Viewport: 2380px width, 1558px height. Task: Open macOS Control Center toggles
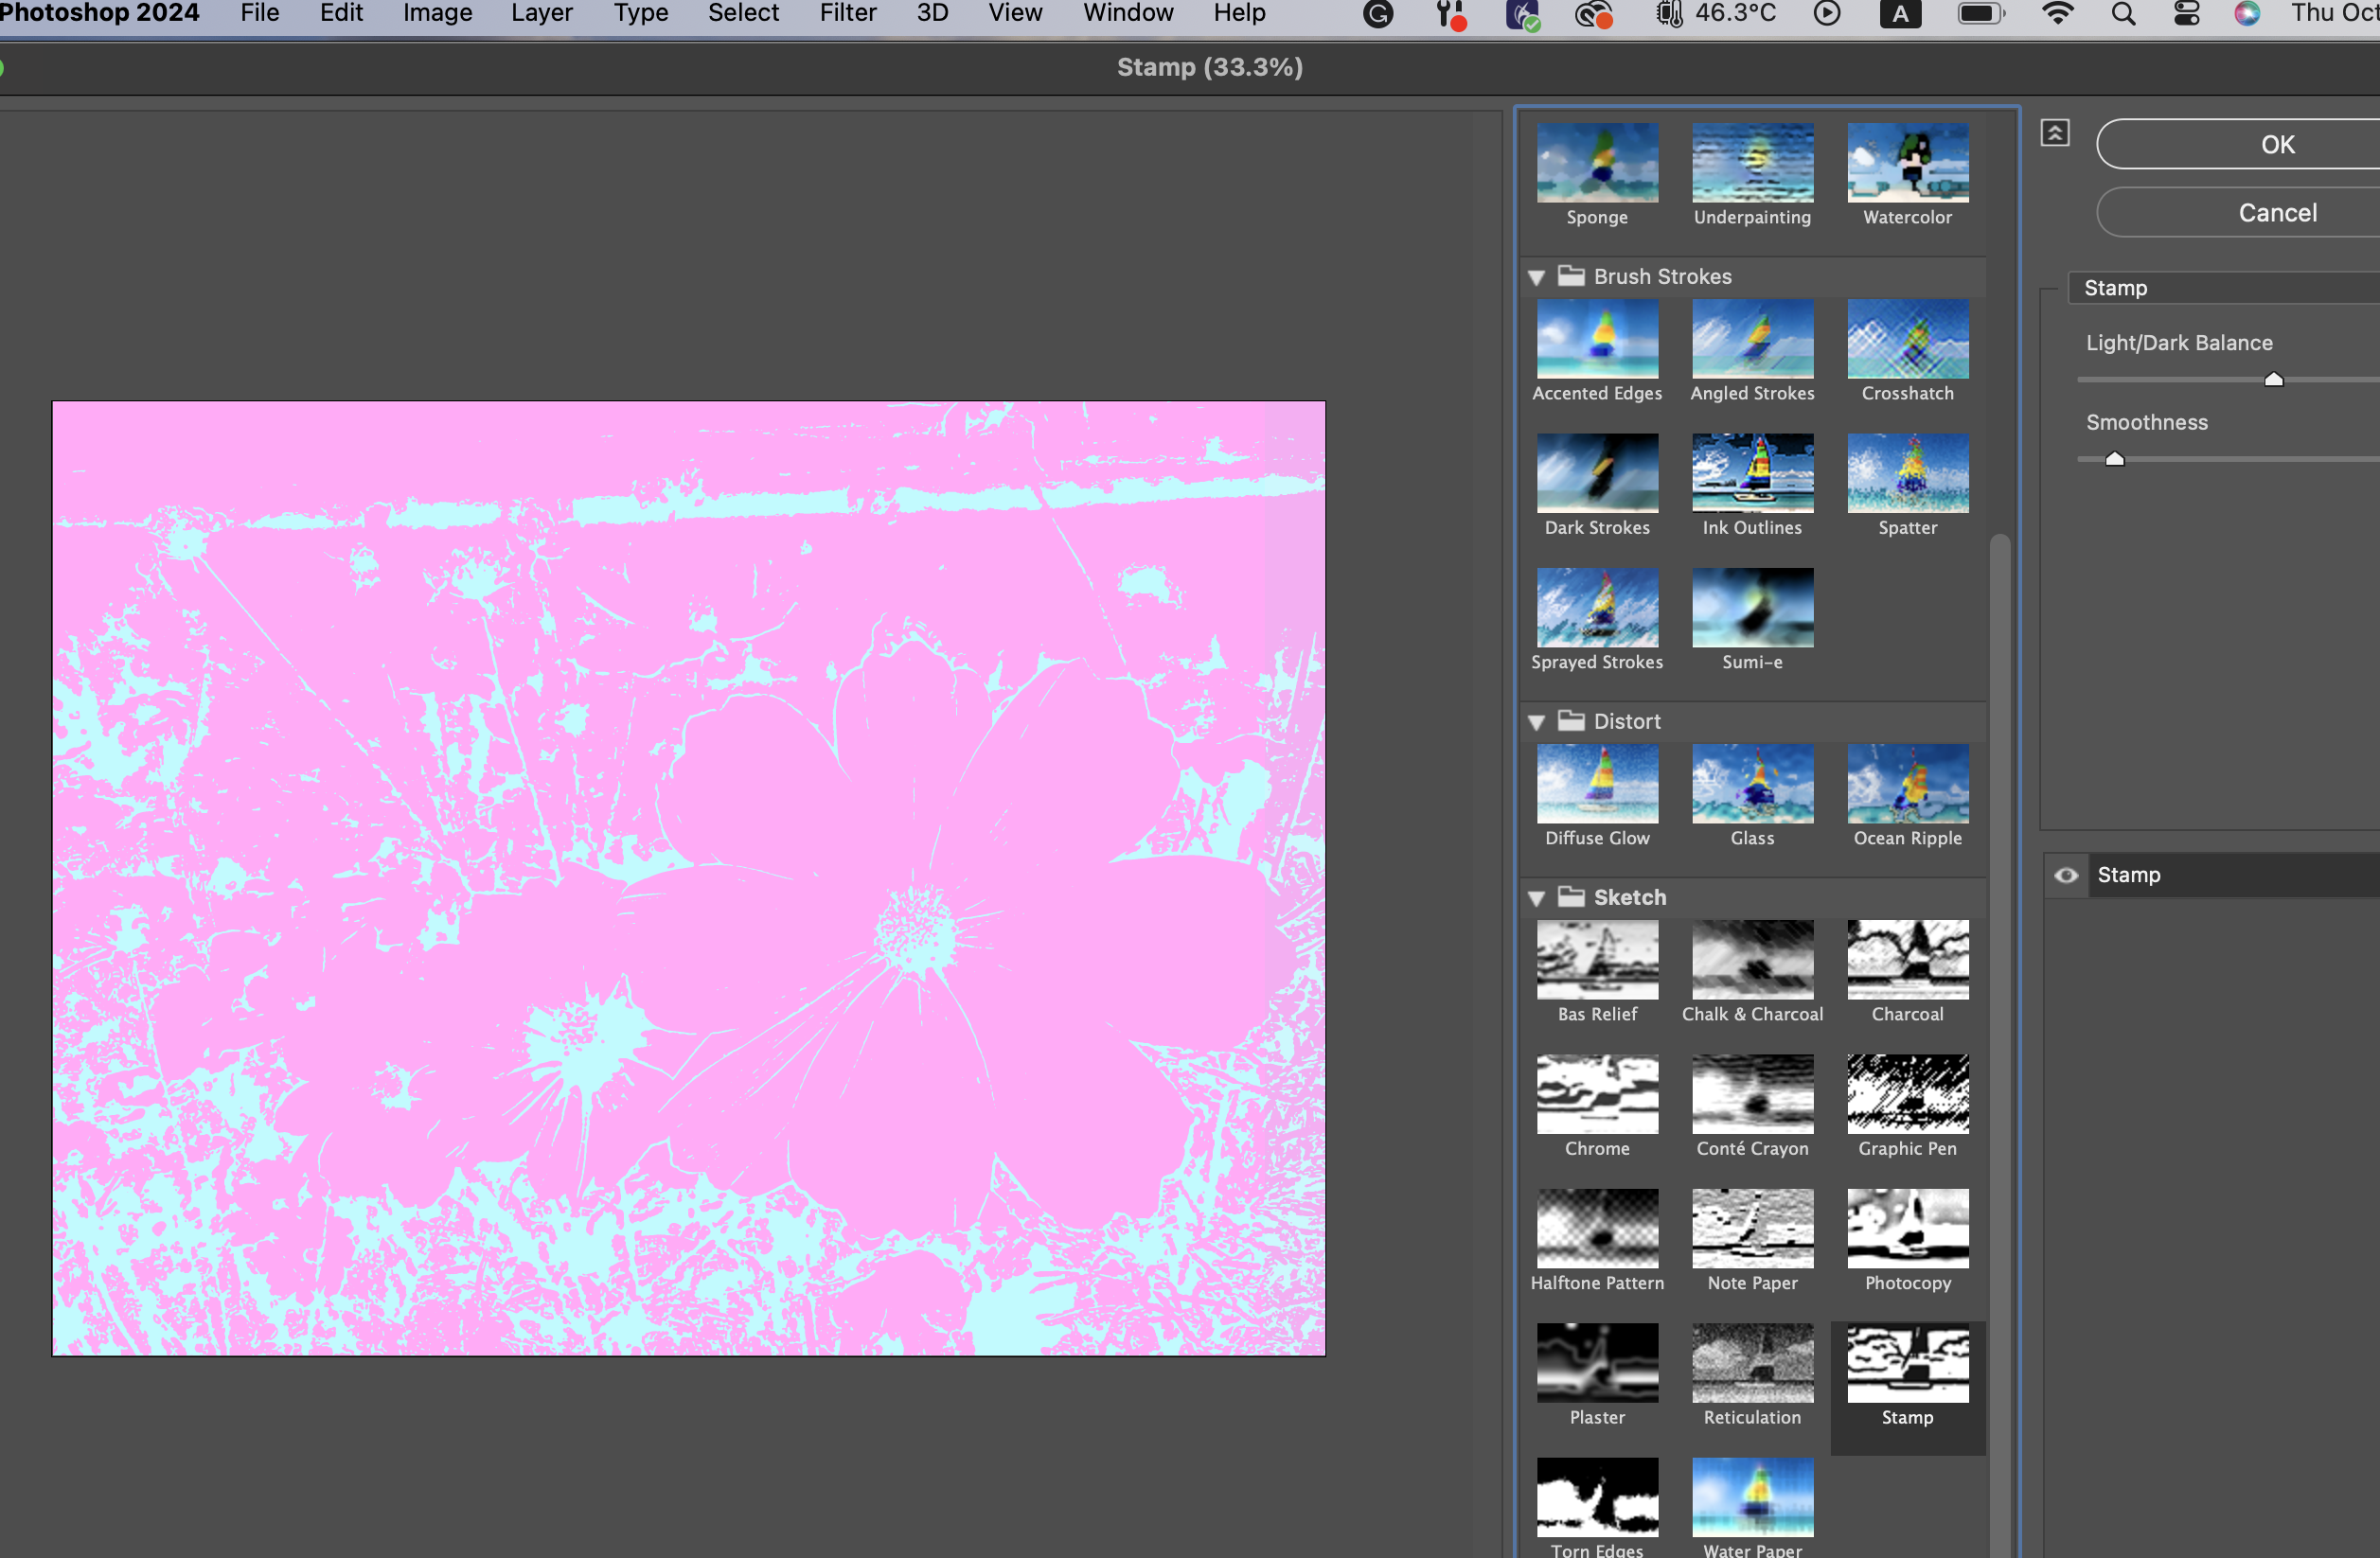coord(2187,14)
